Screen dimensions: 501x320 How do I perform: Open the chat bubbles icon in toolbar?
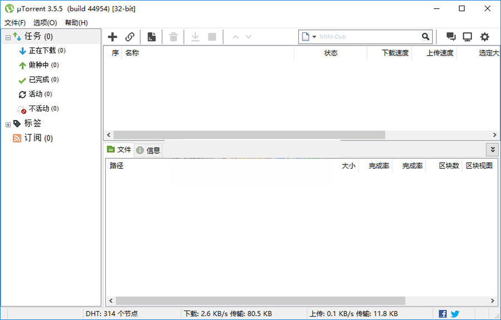coord(451,37)
